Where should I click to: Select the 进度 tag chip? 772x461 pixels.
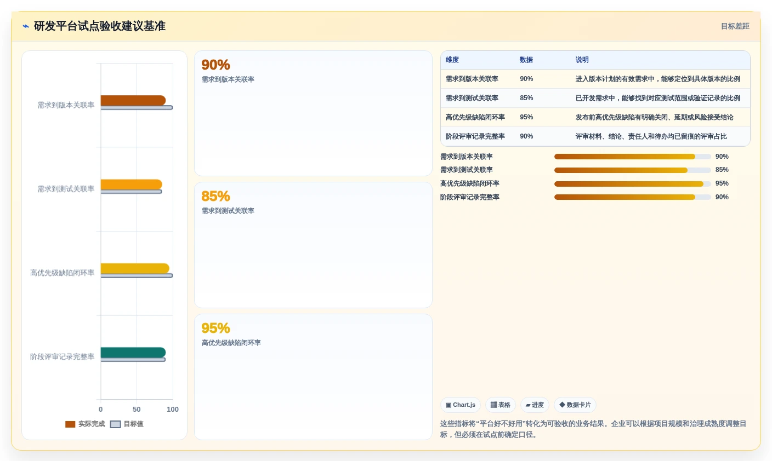coord(535,405)
